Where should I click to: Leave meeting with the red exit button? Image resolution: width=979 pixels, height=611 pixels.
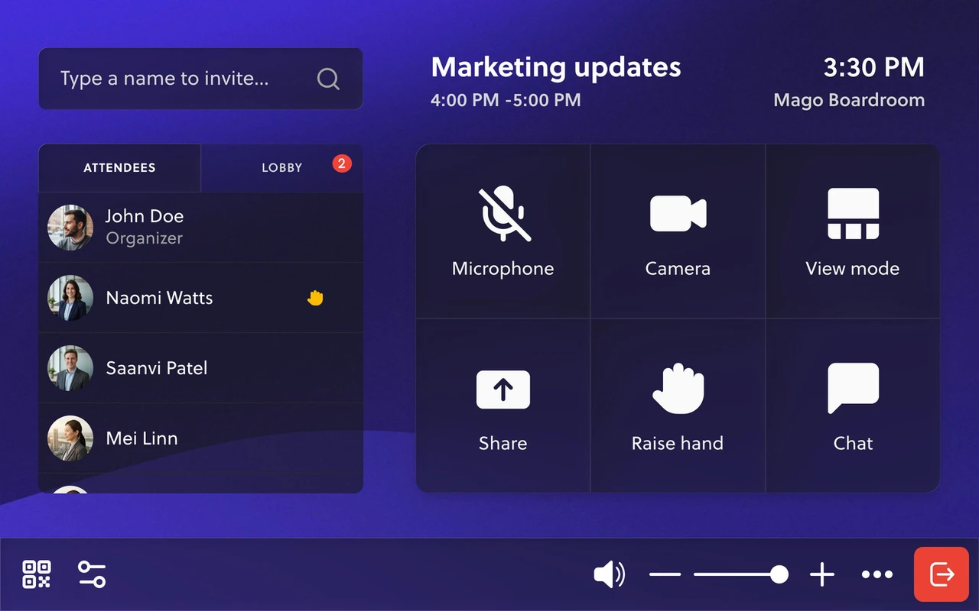pos(942,574)
